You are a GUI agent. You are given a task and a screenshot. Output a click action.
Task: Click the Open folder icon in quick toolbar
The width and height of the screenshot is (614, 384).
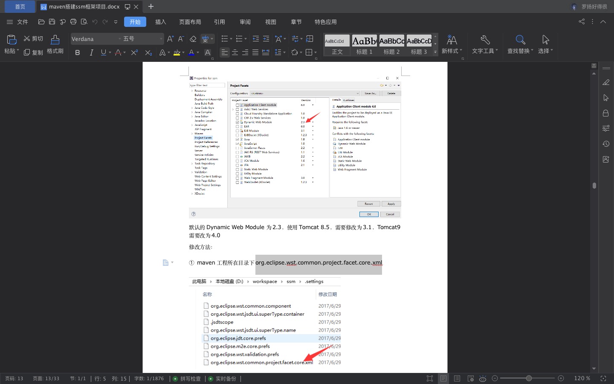coord(41,22)
